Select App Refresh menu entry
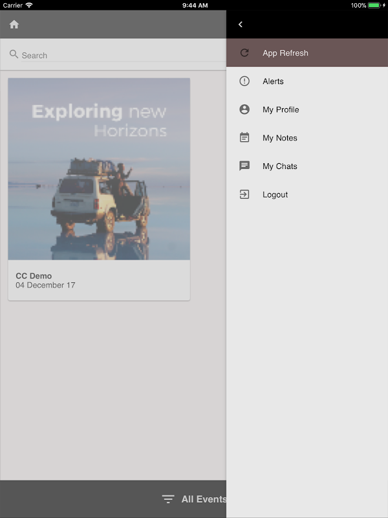This screenshot has width=388, height=518. click(x=307, y=53)
